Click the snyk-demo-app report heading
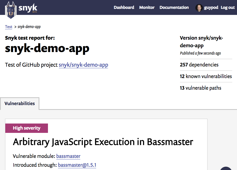Viewport: 237px width, 170px height. 47,48
